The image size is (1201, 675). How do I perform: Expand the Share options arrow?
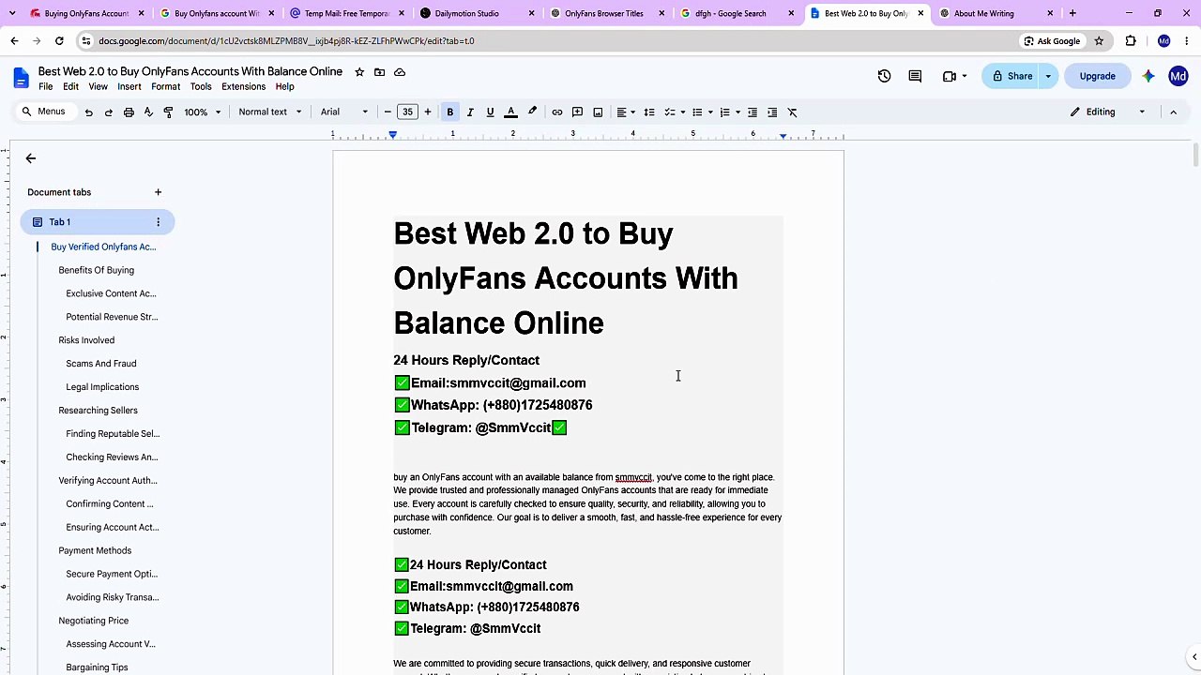[x=1048, y=76]
